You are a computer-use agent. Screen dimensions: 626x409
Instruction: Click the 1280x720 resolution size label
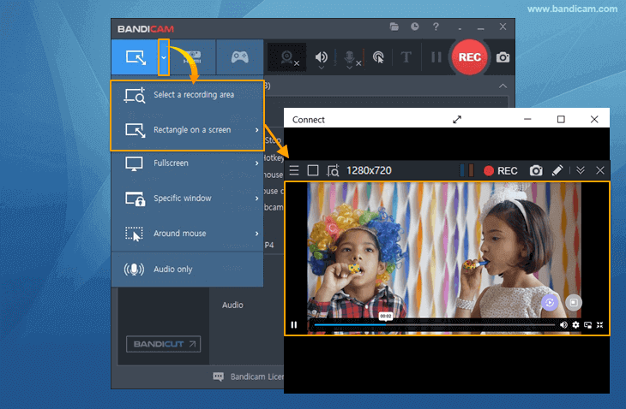[369, 170]
